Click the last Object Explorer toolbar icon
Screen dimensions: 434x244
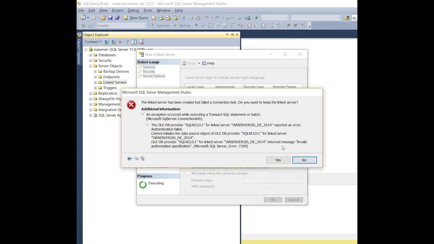(141, 42)
